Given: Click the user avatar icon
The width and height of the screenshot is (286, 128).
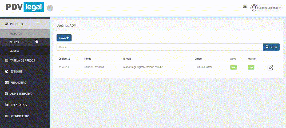Looking at the screenshot, I should click(x=254, y=8).
